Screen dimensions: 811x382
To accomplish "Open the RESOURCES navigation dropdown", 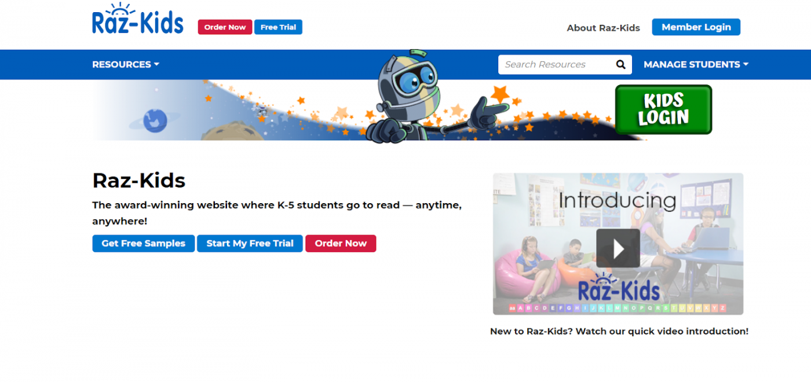I will [x=122, y=64].
